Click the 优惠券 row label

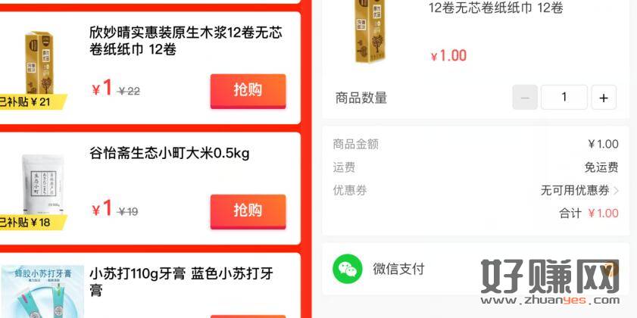pos(350,190)
